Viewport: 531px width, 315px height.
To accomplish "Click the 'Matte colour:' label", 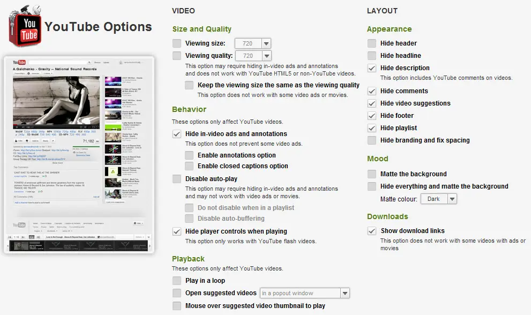I will tap(399, 199).
